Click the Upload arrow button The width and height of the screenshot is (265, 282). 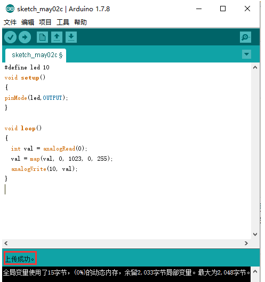[x=25, y=37]
